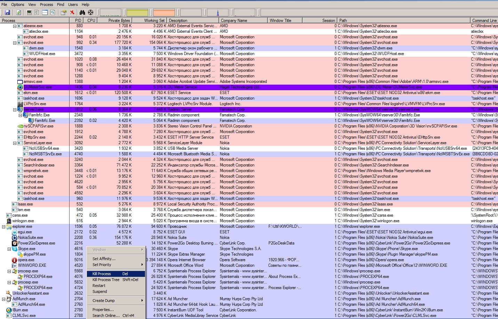Collapse the AdMunch.exe tree node

click(x=3, y=299)
